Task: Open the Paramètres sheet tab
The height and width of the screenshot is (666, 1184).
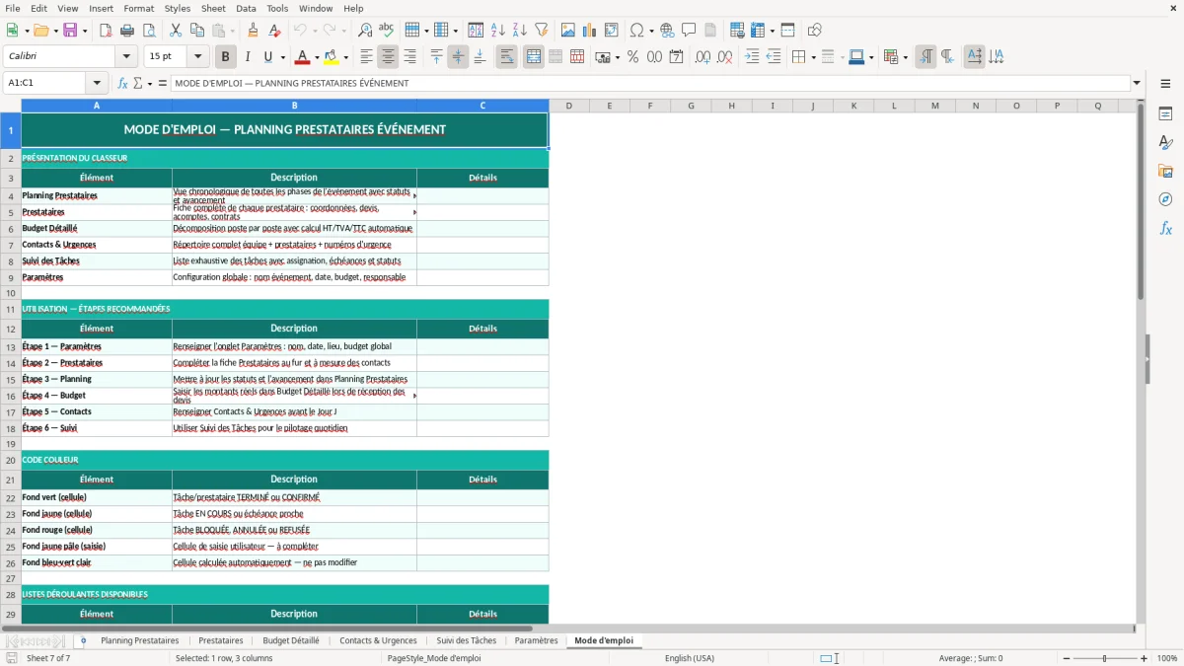Action: (536, 640)
